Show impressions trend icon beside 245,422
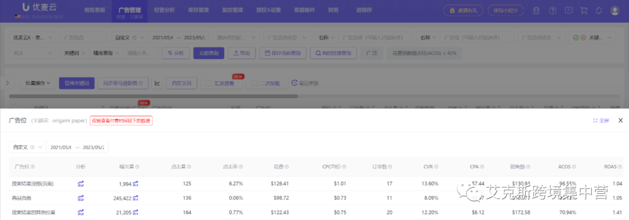The height and width of the screenshot is (220, 629). 136,198
